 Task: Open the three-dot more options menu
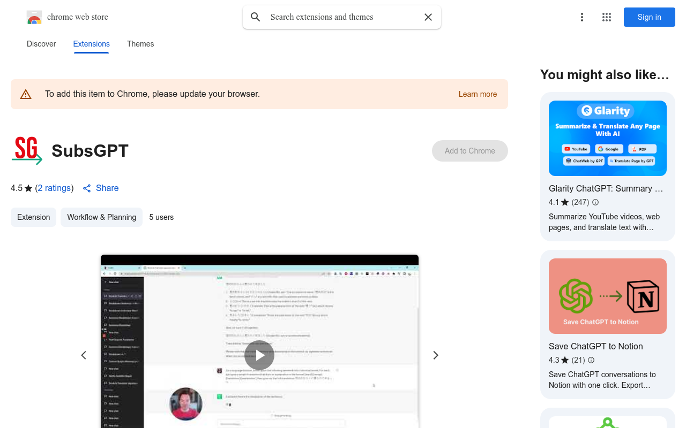(x=582, y=17)
